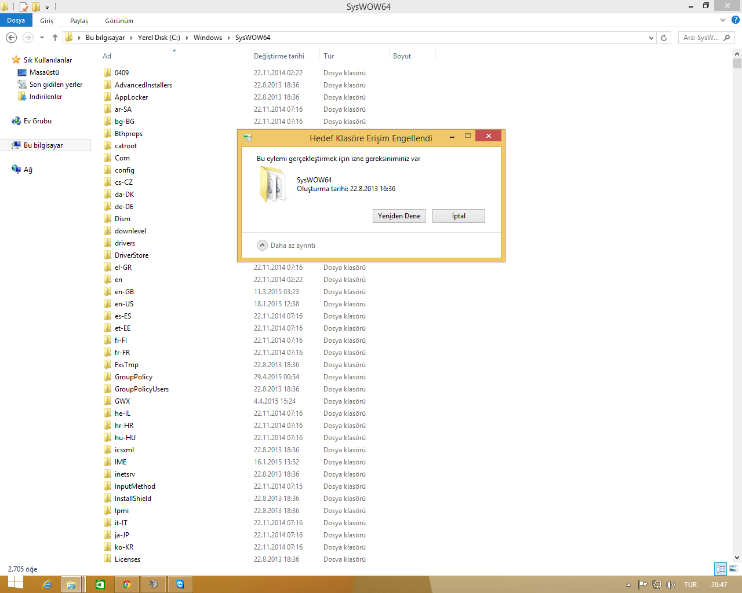Select Ağ in the navigation pane
Image resolution: width=742 pixels, height=593 pixels.
coord(28,170)
